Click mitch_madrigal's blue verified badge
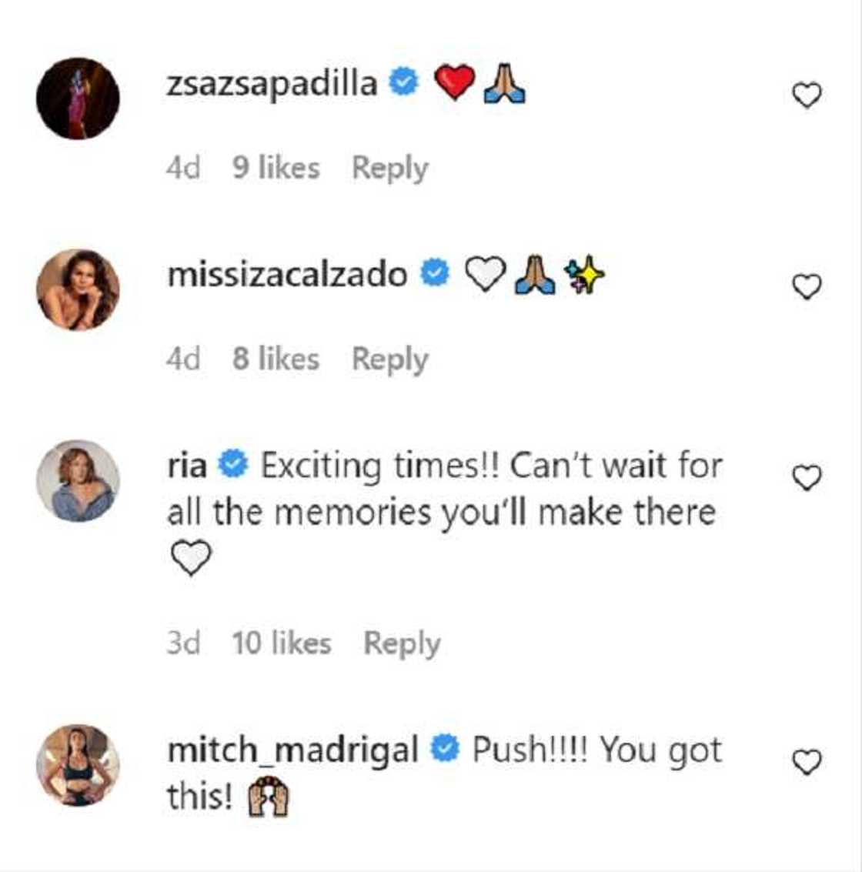This screenshot has width=862, height=872. (x=444, y=748)
